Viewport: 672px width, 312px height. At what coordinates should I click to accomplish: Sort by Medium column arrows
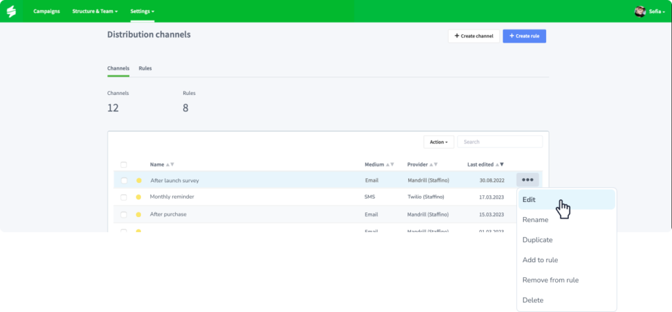[390, 165]
